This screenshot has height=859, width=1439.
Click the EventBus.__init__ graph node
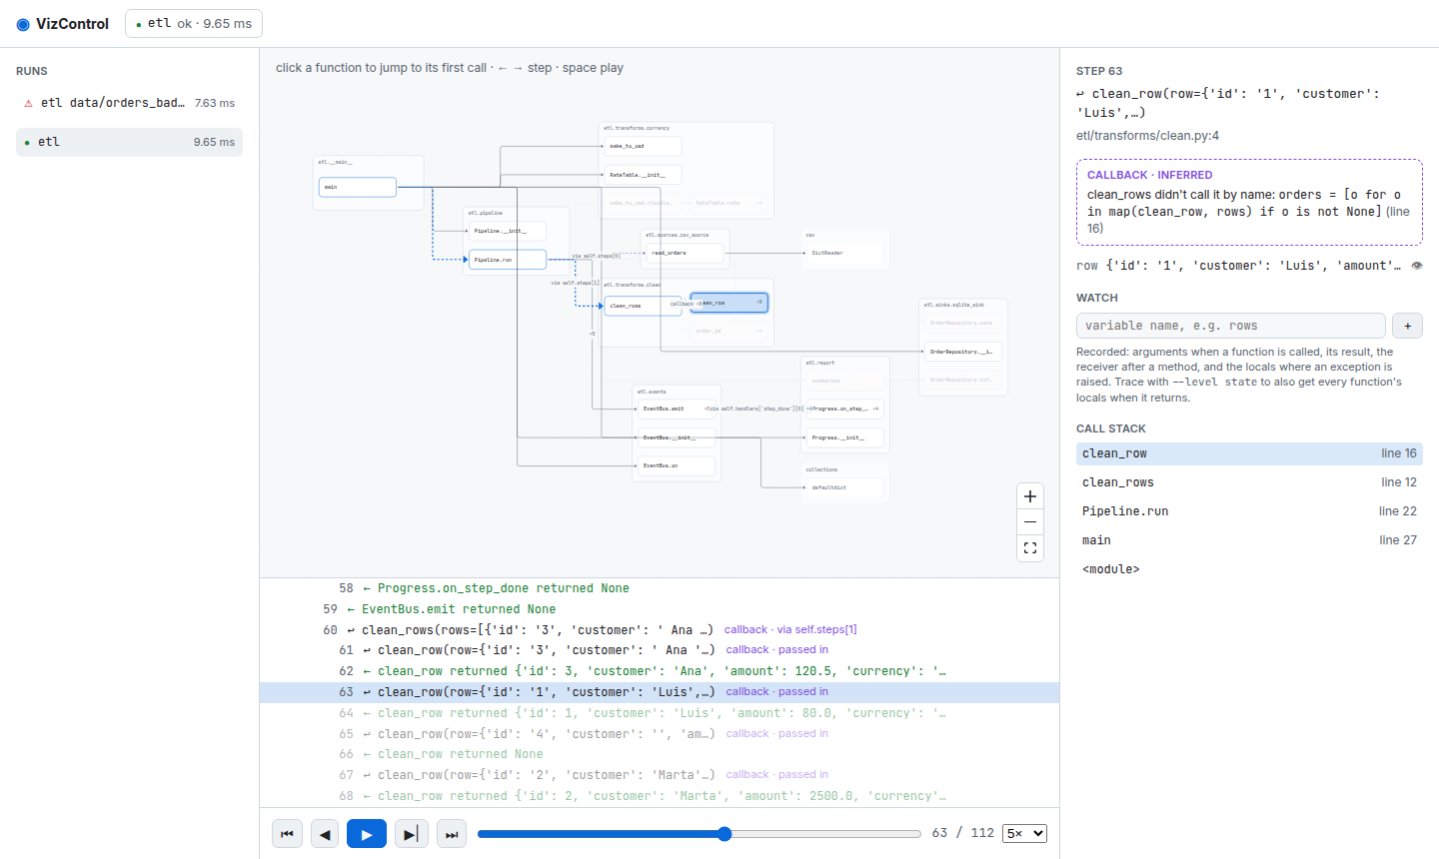677,437
